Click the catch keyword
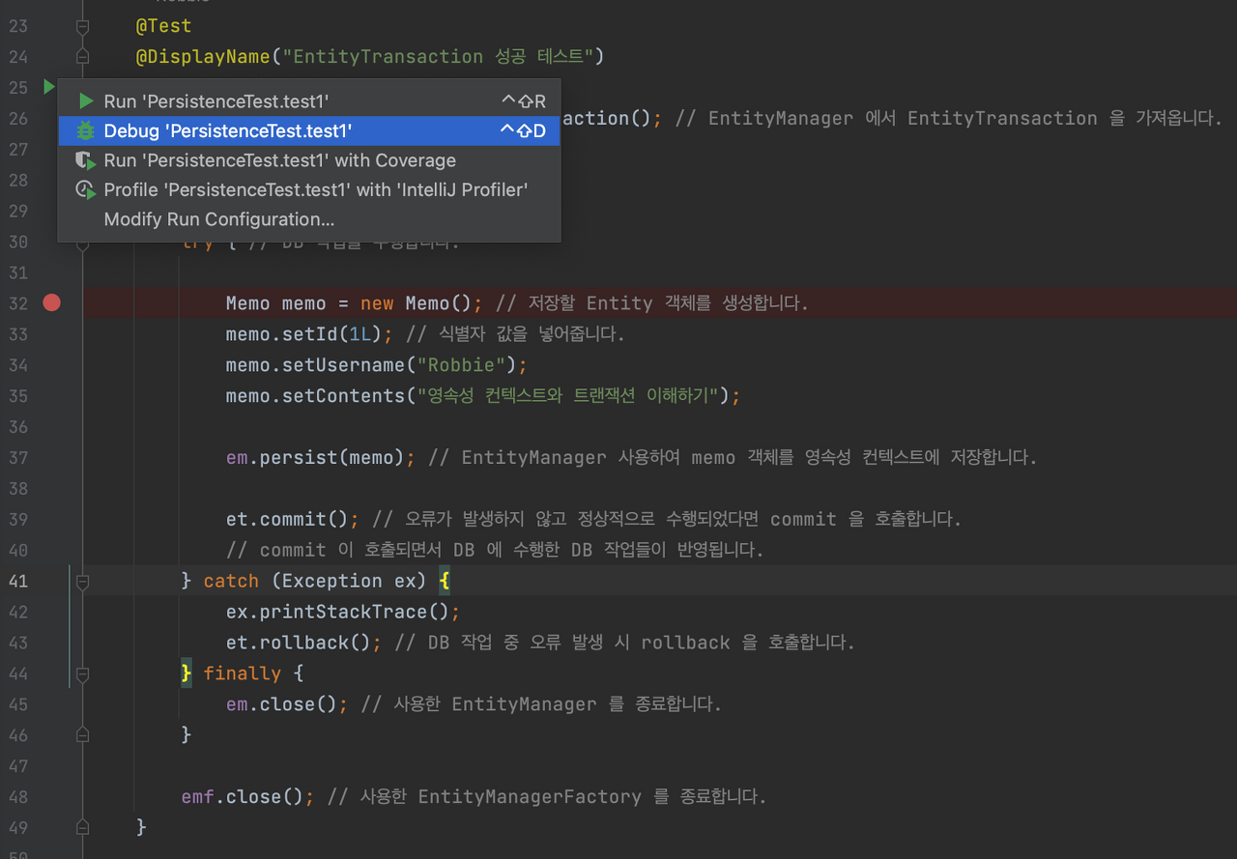Image resolution: width=1237 pixels, height=859 pixels. click(231, 581)
